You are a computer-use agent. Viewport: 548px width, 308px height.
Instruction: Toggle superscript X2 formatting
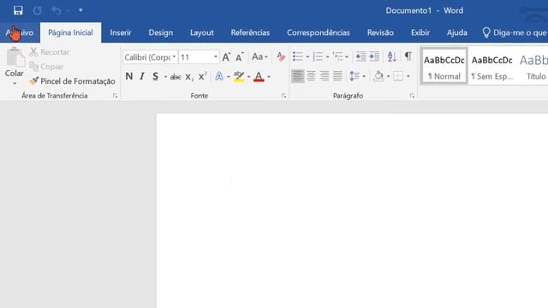point(203,76)
